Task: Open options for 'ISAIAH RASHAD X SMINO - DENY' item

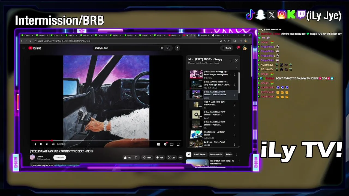Action: (x=234, y=95)
